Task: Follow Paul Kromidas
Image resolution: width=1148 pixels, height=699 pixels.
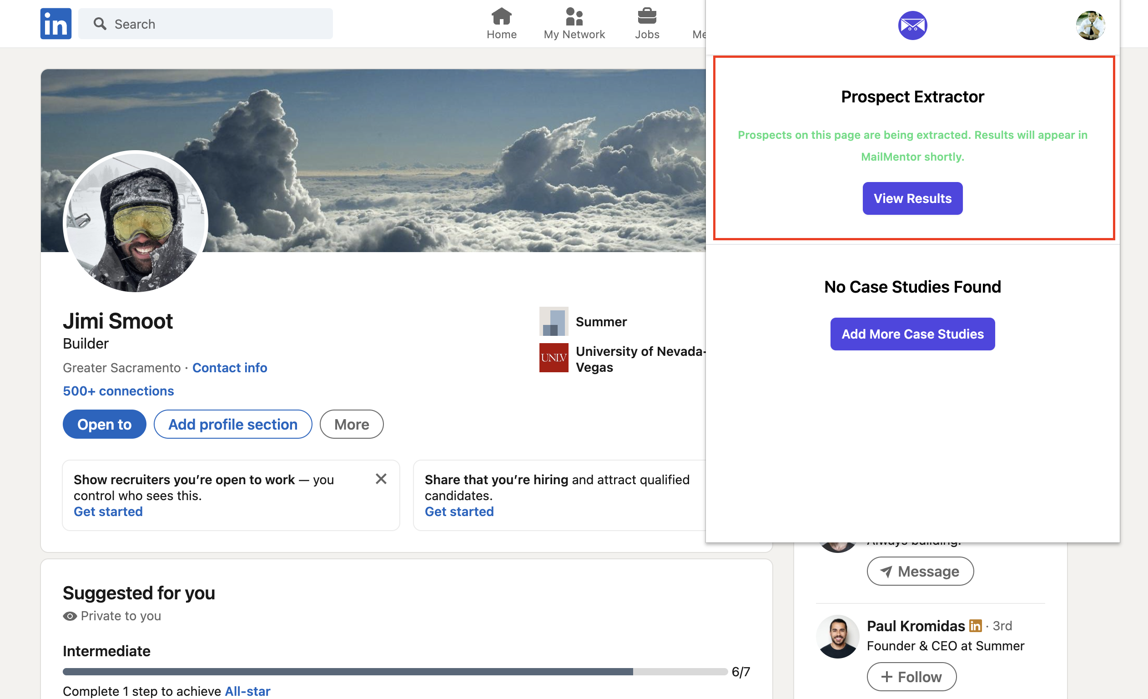Action: tap(911, 677)
